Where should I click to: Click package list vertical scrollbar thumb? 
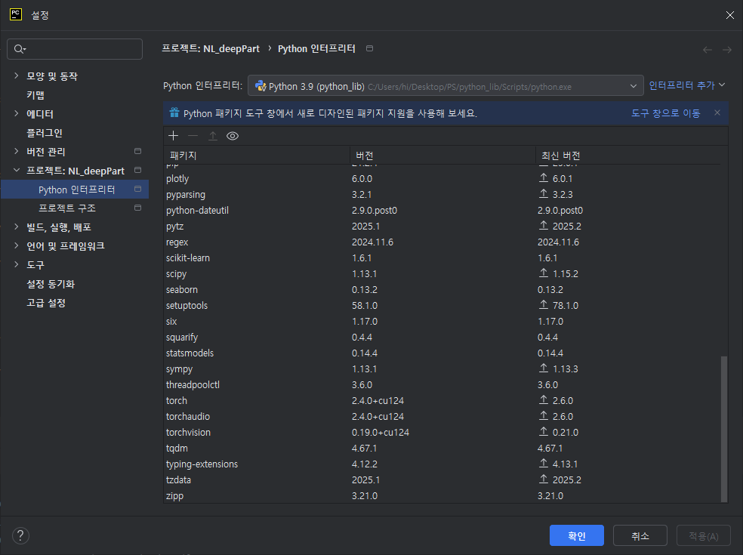point(724,428)
